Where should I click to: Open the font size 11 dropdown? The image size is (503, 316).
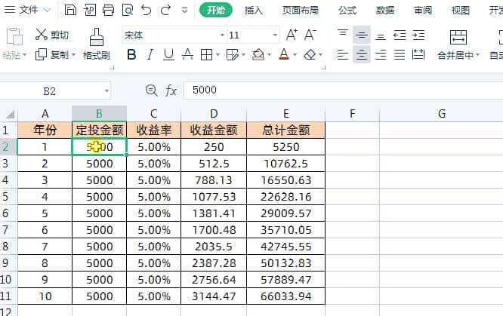click(275, 35)
